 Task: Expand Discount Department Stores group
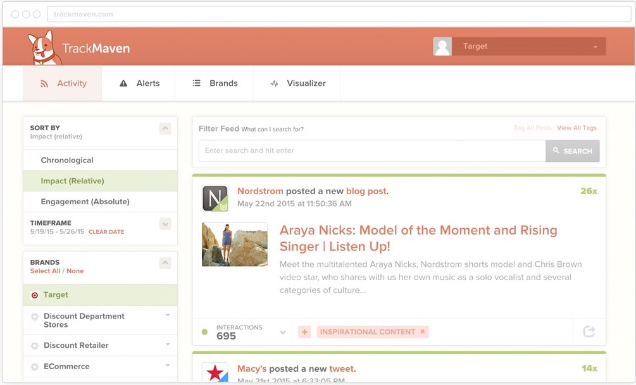pos(168,315)
